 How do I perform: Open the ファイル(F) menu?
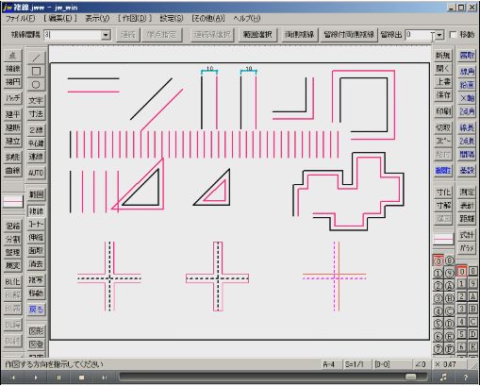21,18
